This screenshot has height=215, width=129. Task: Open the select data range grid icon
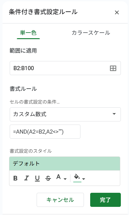coord(113,68)
